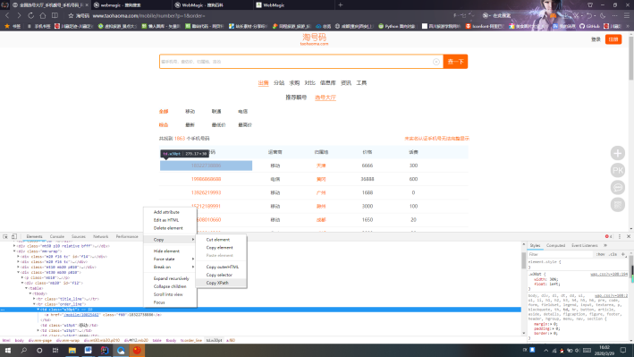Expand tr class title_line node
This screenshot has height=357, width=634.
pos(35,299)
